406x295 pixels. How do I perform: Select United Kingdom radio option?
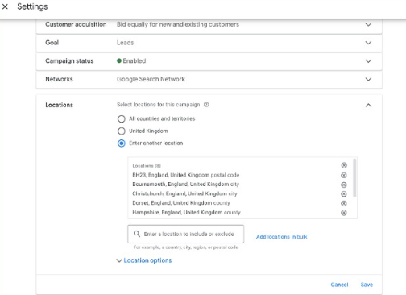pos(122,131)
